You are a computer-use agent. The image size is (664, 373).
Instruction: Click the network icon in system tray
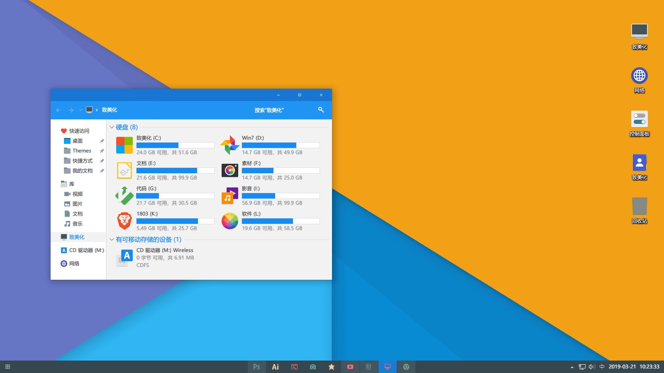(582, 367)
